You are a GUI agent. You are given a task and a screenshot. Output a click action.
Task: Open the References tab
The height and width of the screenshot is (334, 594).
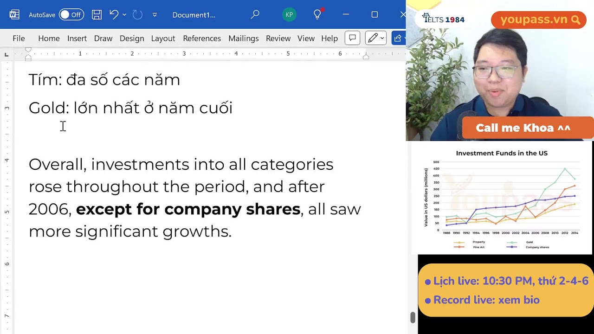click(x=202, y=39)
